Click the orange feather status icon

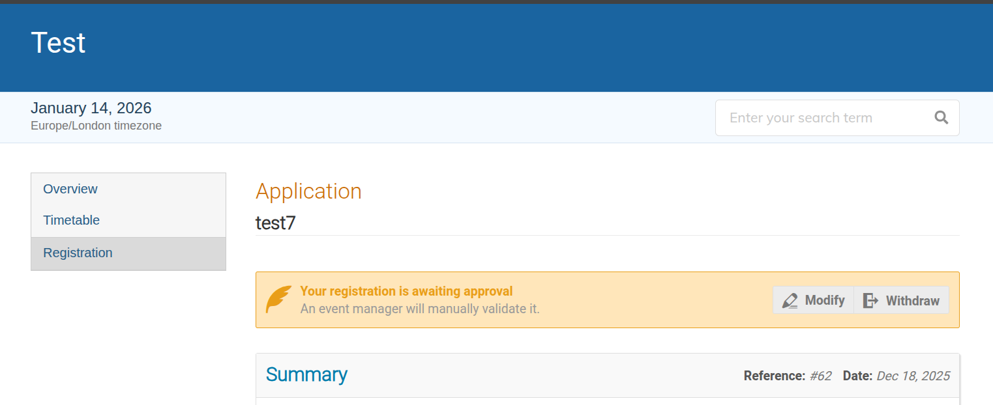(278, 300)
